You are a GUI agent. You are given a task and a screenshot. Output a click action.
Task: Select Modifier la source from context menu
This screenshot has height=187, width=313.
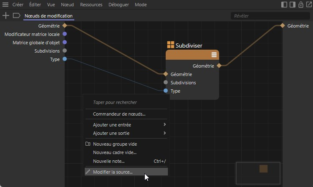113,172
